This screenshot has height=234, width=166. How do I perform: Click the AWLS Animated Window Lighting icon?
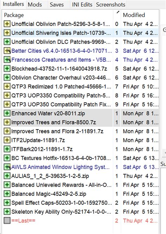coord(7,167)
